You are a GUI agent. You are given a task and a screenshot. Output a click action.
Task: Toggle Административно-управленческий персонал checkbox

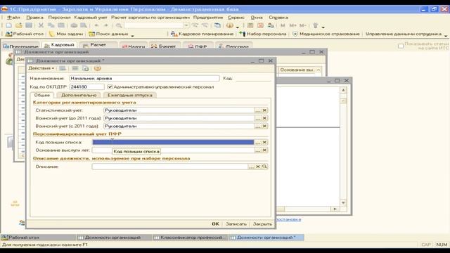(x=110, y=86)
